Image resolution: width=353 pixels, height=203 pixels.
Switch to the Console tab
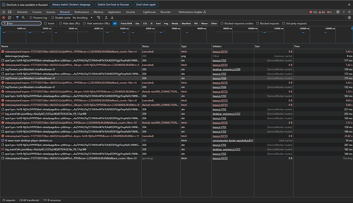point(37,12)
